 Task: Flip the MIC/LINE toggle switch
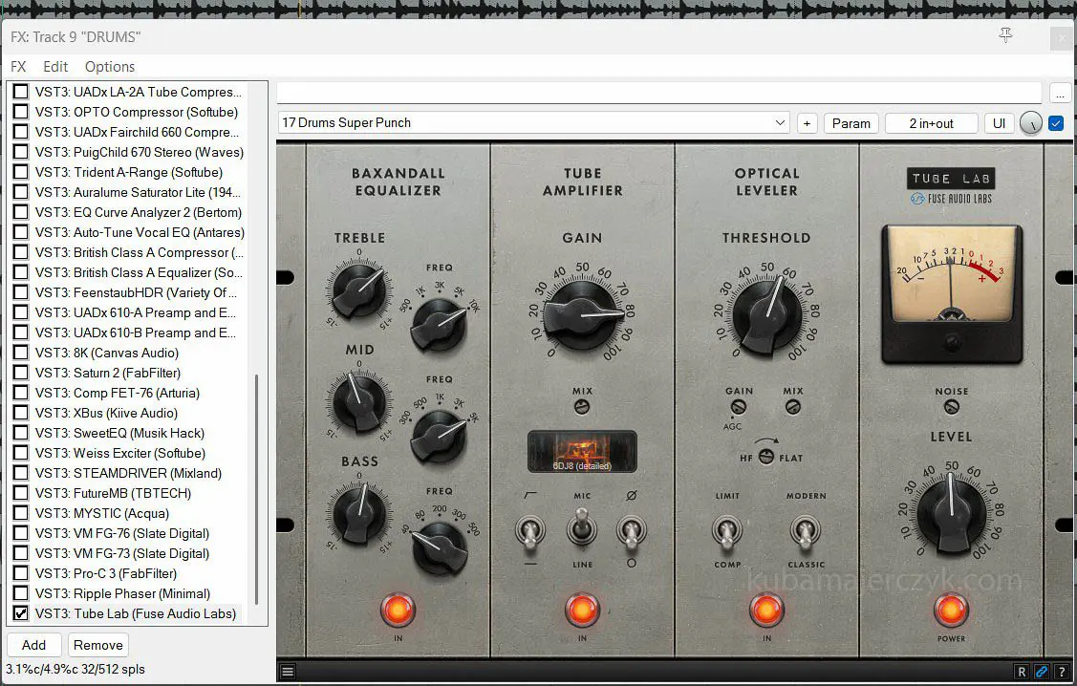[x=582, y=528]
